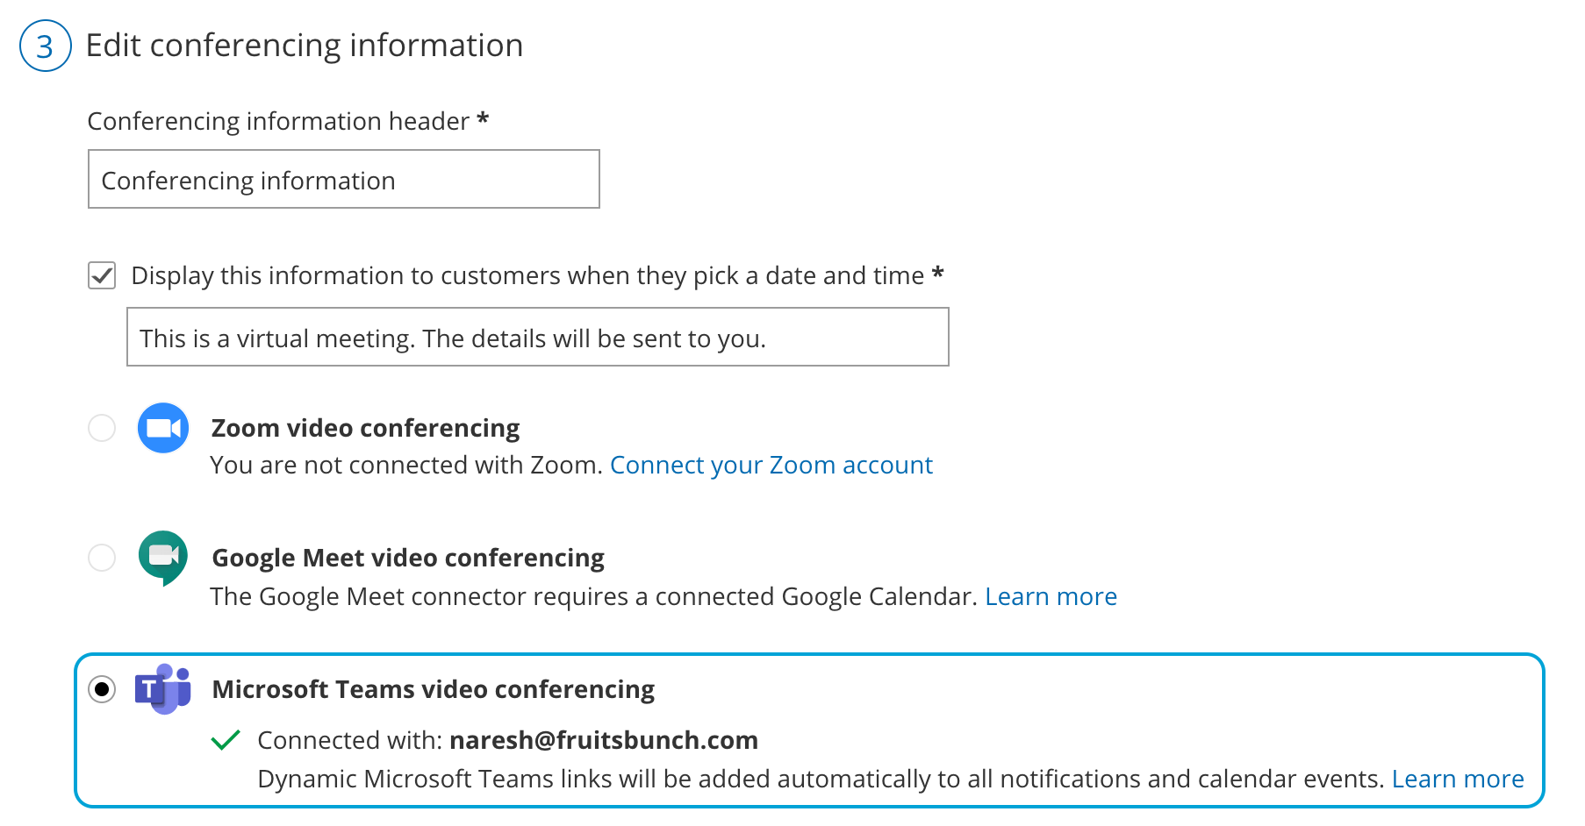Screen dimensions: 1585x826
Task: Open the Connect your Zoom account link
Action: 771,465
